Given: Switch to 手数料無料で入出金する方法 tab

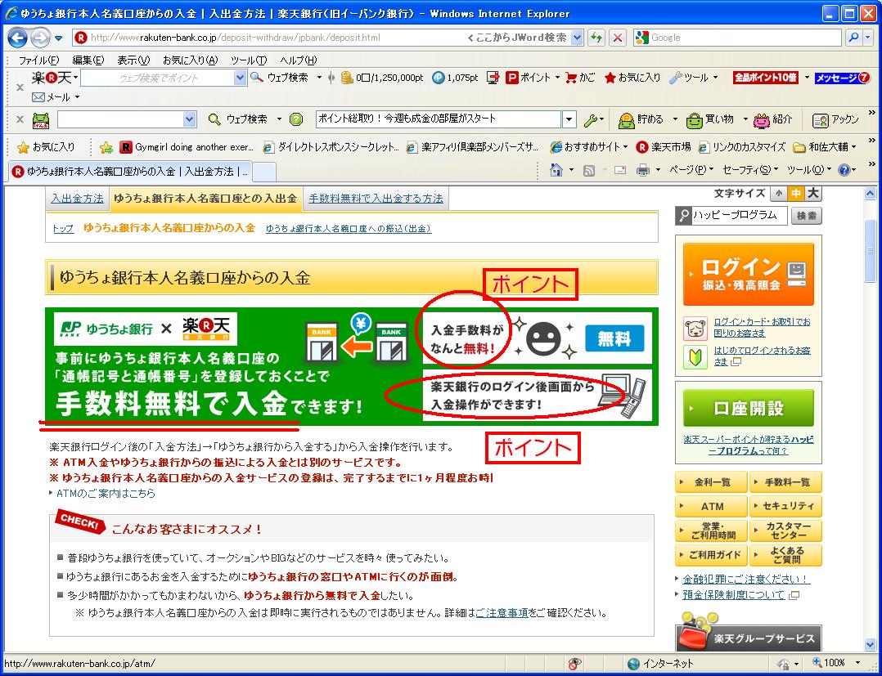Looking at the screenshot, I should pyautogui.click(x=376, y=199).
